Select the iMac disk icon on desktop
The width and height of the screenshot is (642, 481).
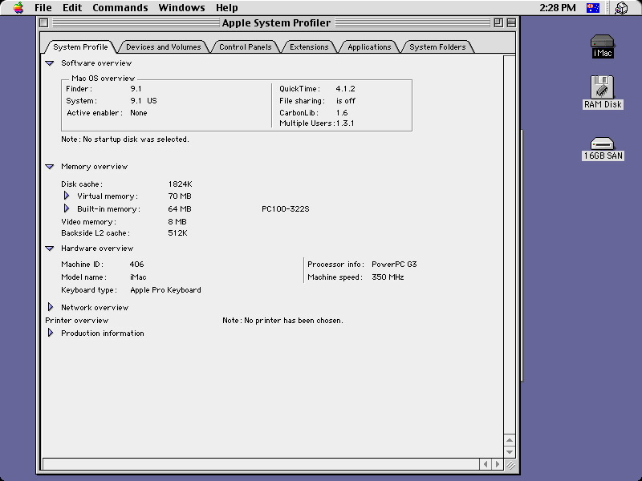tap(603, 46)
